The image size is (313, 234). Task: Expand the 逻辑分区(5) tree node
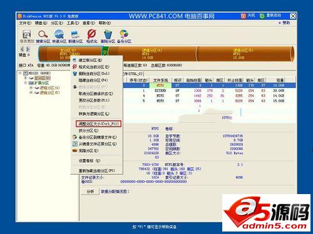tap(31, 93)
